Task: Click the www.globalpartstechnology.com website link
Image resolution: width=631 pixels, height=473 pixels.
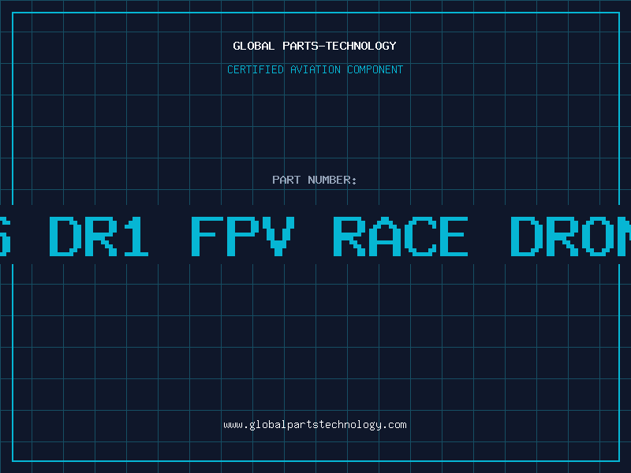Action: click(x=315, y=425)
